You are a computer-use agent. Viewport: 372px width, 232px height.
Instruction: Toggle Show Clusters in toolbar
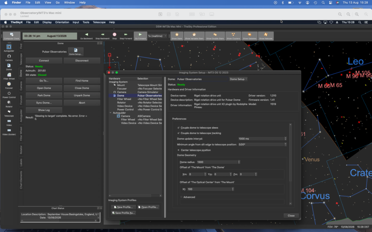[233, 36]
